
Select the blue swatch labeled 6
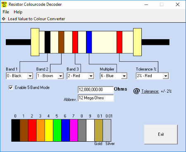(65, 130)
